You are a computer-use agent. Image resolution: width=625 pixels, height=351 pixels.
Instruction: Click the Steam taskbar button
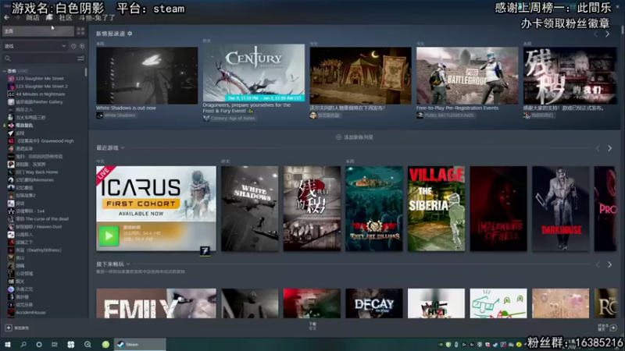(x=140, y=345)
